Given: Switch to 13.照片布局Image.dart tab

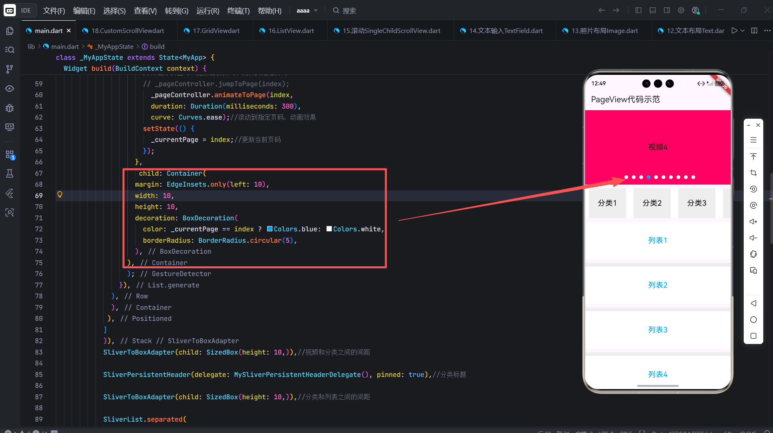Looking at the screenshot, I should pos(605,30).
